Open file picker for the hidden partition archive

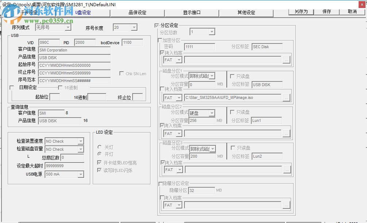(x=287, y=205)
